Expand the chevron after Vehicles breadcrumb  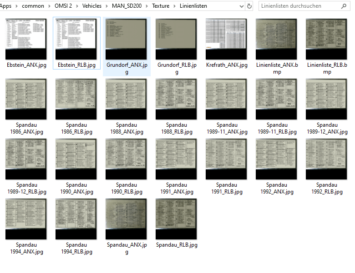pos(107,6)
